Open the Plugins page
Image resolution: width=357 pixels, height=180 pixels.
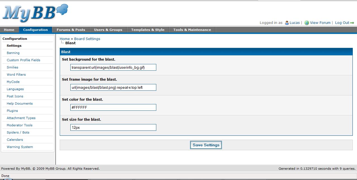coord(12,111)
